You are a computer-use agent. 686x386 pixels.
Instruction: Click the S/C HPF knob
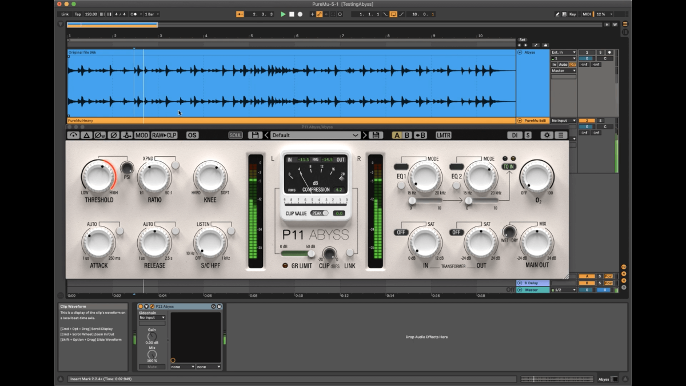(210, 242)
